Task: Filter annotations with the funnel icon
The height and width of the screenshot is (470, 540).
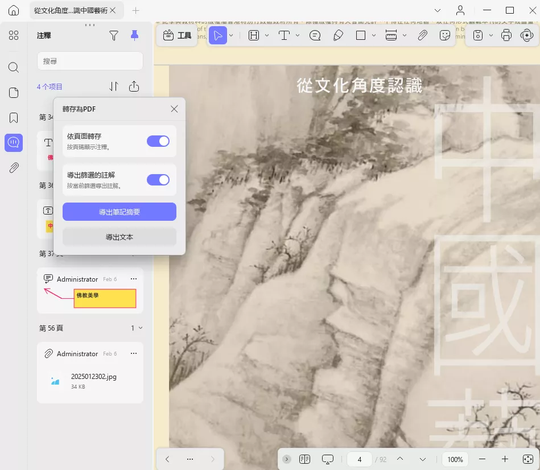Action: (x=114, y=35)
